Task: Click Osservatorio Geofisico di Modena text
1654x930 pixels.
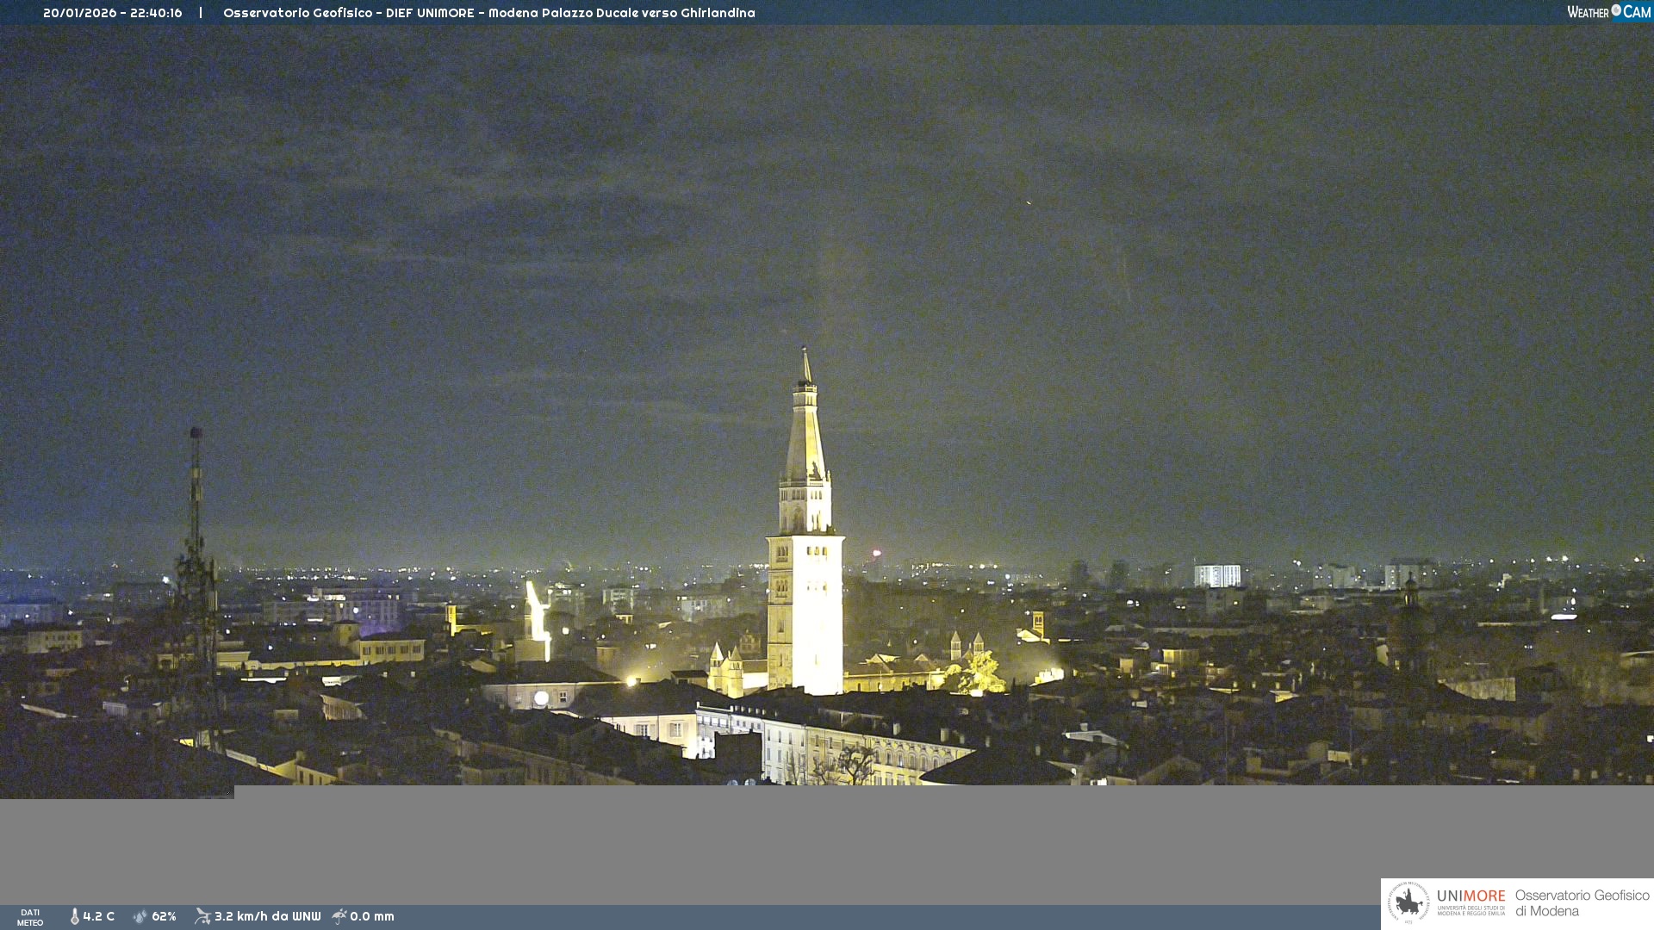Action: point(1582,903)
